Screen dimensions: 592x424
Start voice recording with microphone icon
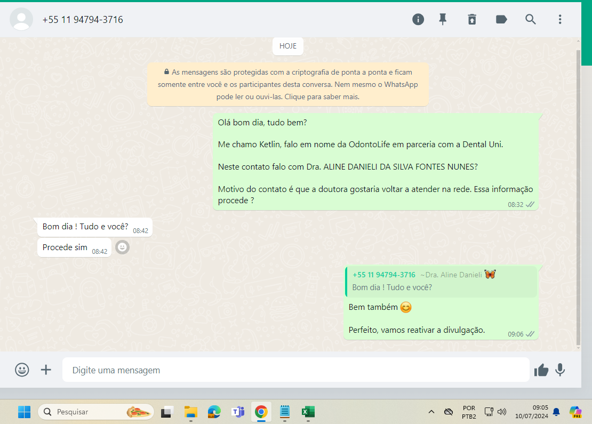561,370
